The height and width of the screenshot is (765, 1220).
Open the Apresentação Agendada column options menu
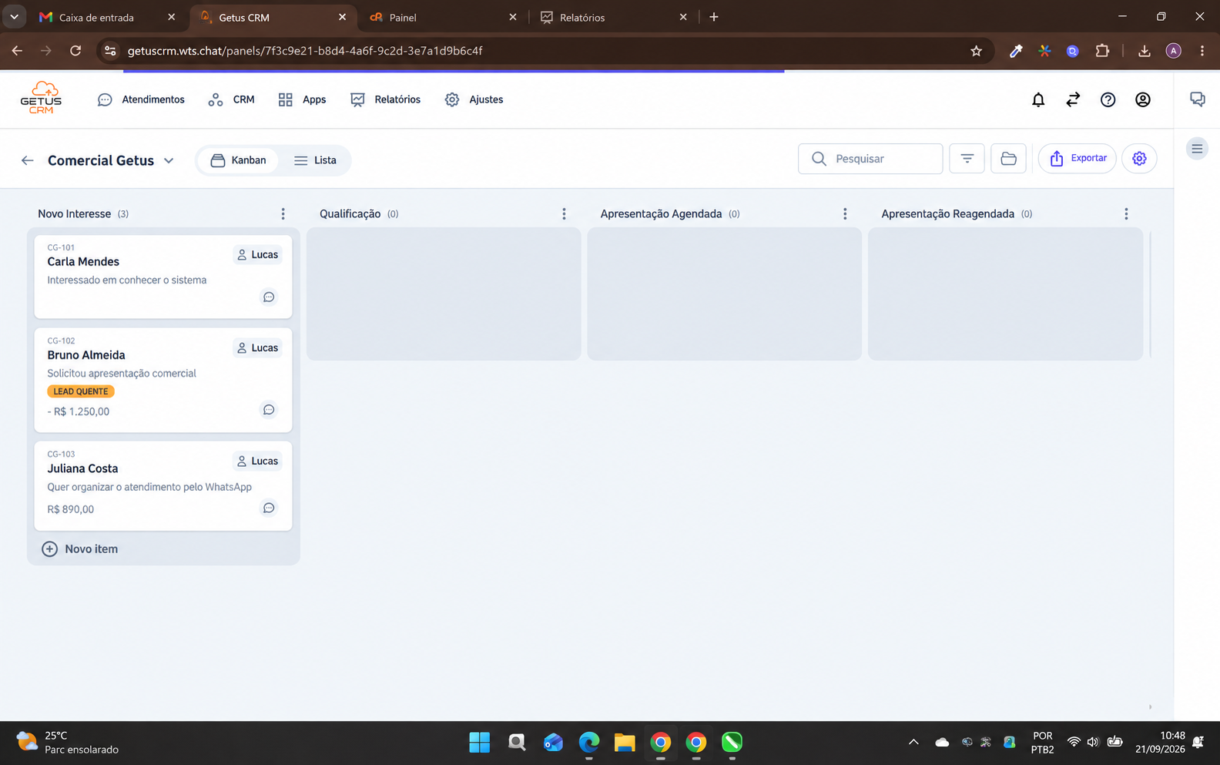click(845, 214)
